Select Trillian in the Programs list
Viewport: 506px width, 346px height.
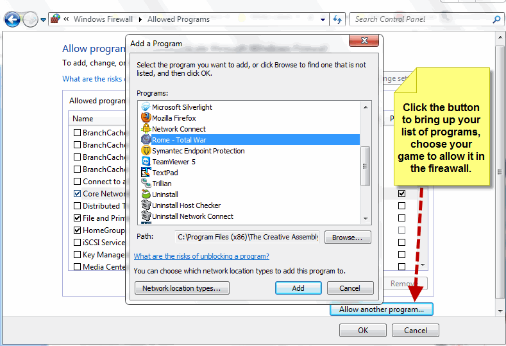249,184
